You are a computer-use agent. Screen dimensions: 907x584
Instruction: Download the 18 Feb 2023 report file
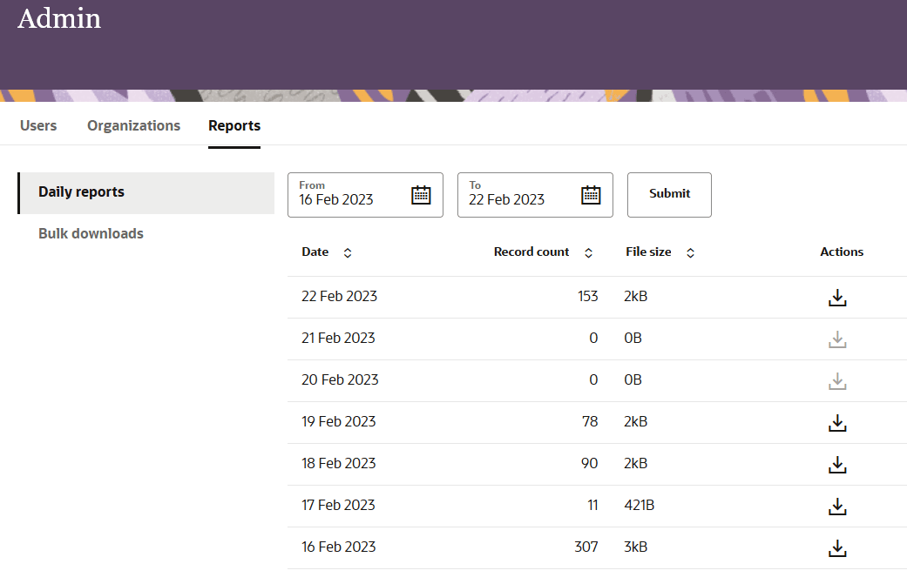click(837, 464)
